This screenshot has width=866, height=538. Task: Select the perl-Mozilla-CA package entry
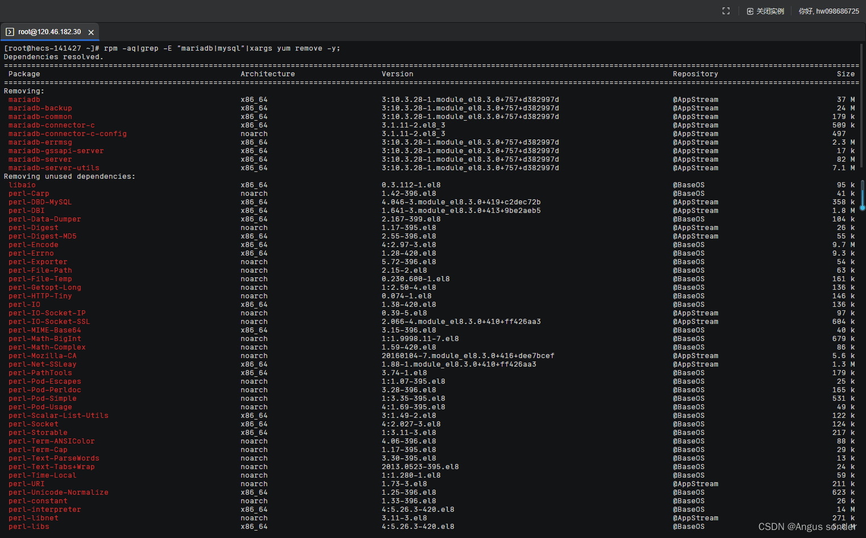[x=42, y=355]
